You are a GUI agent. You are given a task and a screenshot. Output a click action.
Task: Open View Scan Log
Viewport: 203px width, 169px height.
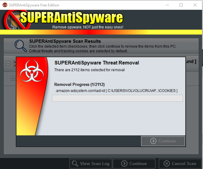pos(91,163)
